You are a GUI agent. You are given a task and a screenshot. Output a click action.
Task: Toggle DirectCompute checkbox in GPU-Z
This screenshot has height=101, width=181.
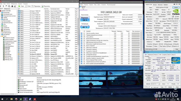[x=165, y=44]
